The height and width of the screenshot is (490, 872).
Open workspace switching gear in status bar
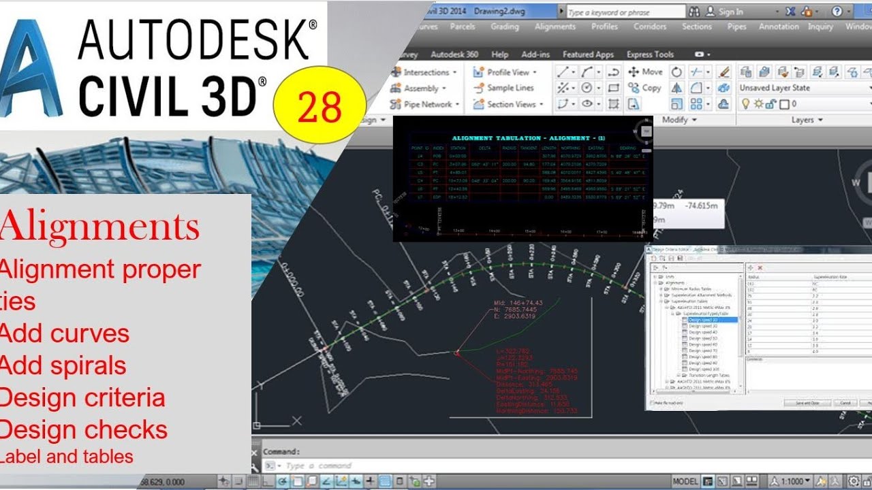click(x=854, y=481)
